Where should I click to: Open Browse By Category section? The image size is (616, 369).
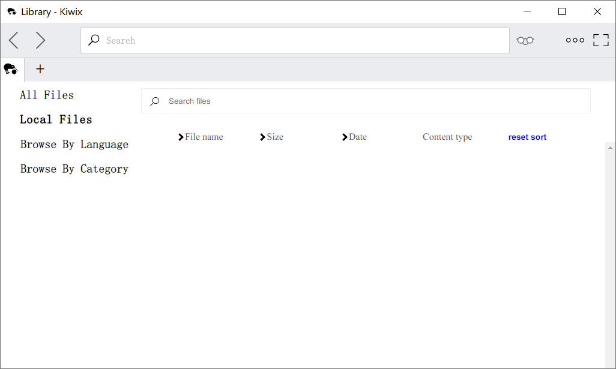tap(74, 169)
